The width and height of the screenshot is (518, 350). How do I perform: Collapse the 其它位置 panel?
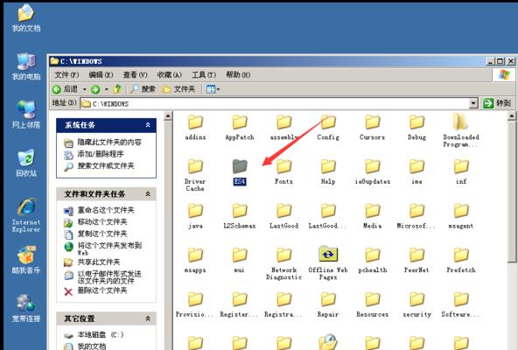148,318
